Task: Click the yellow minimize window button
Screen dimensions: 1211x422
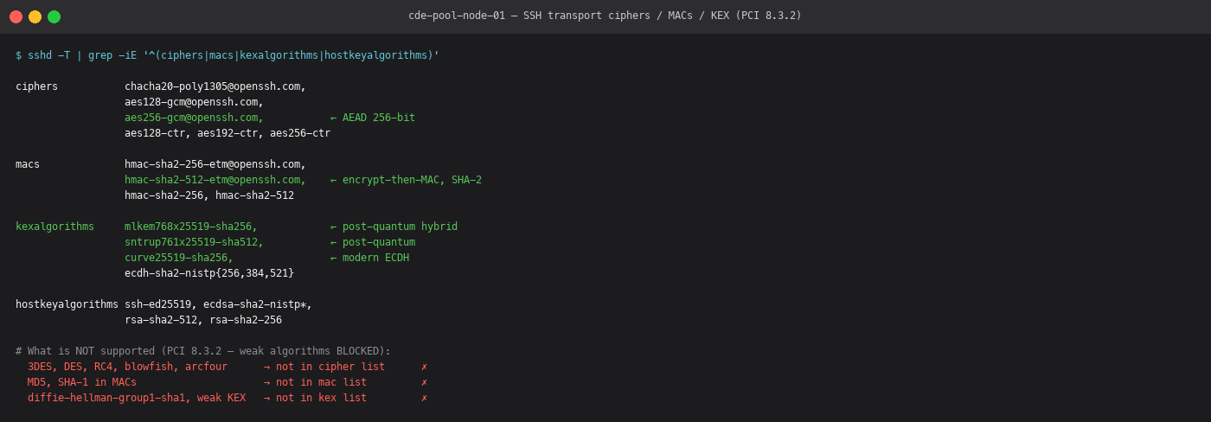Action: click(35, 16)
